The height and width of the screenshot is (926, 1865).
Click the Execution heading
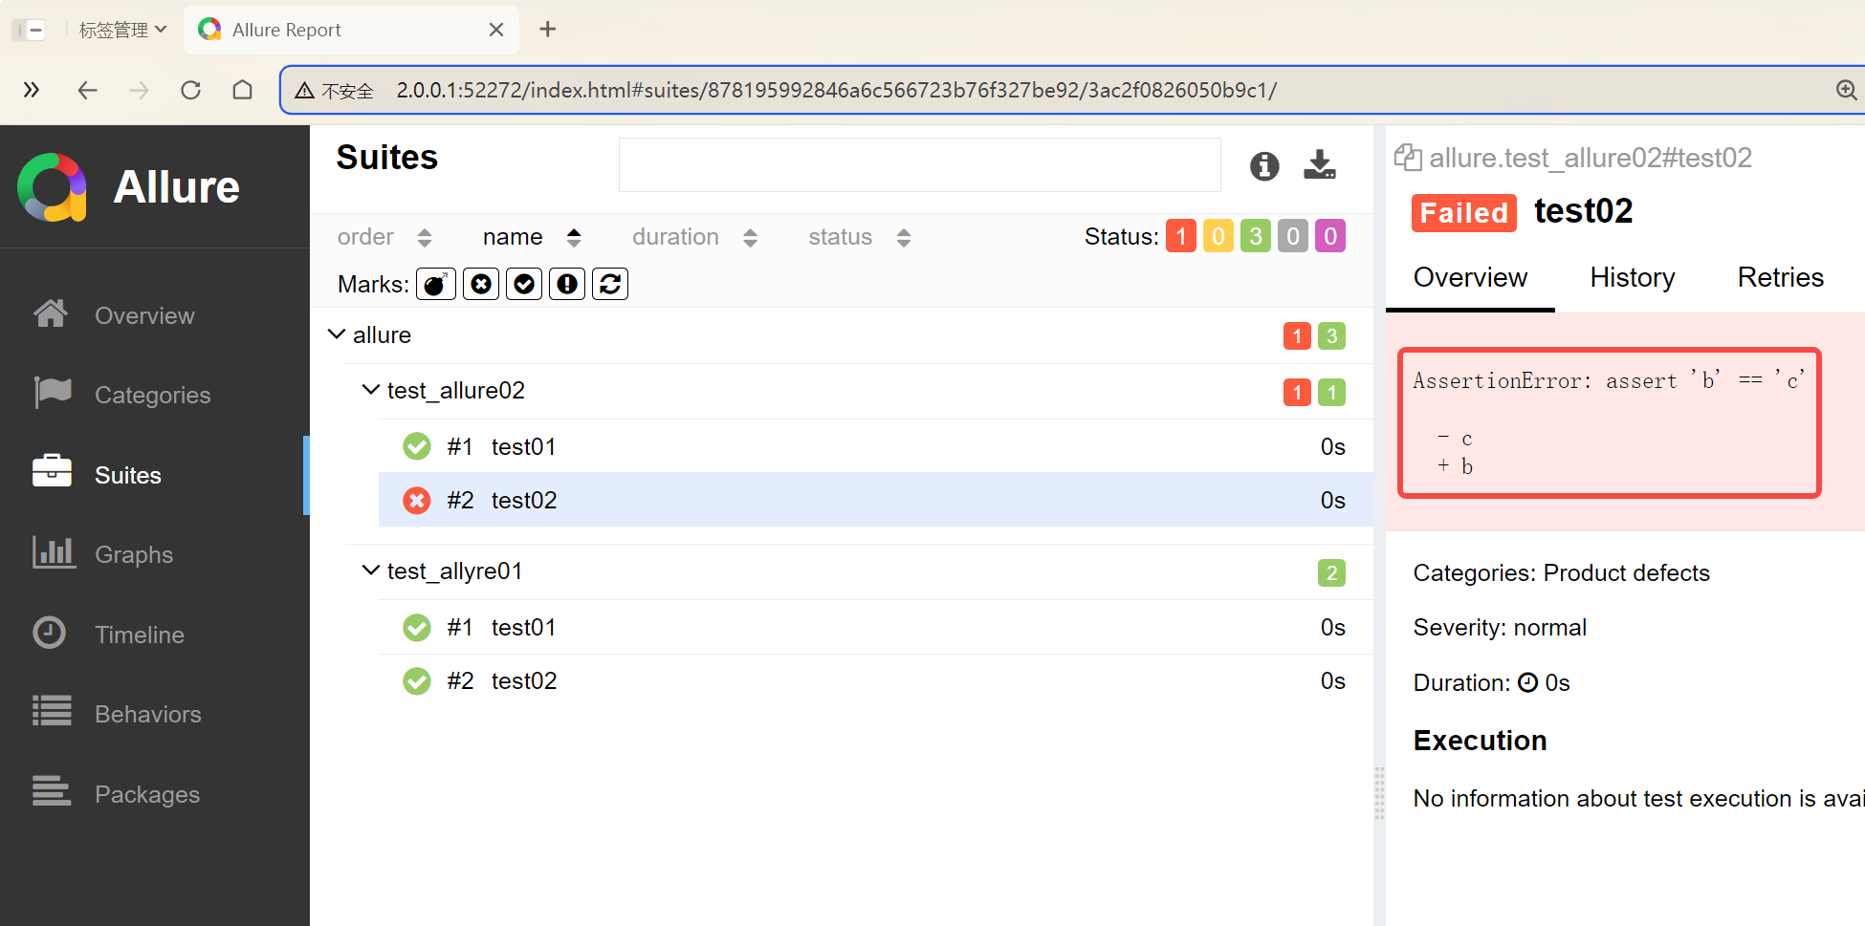pyautogui.click(x=1480, y=741)
